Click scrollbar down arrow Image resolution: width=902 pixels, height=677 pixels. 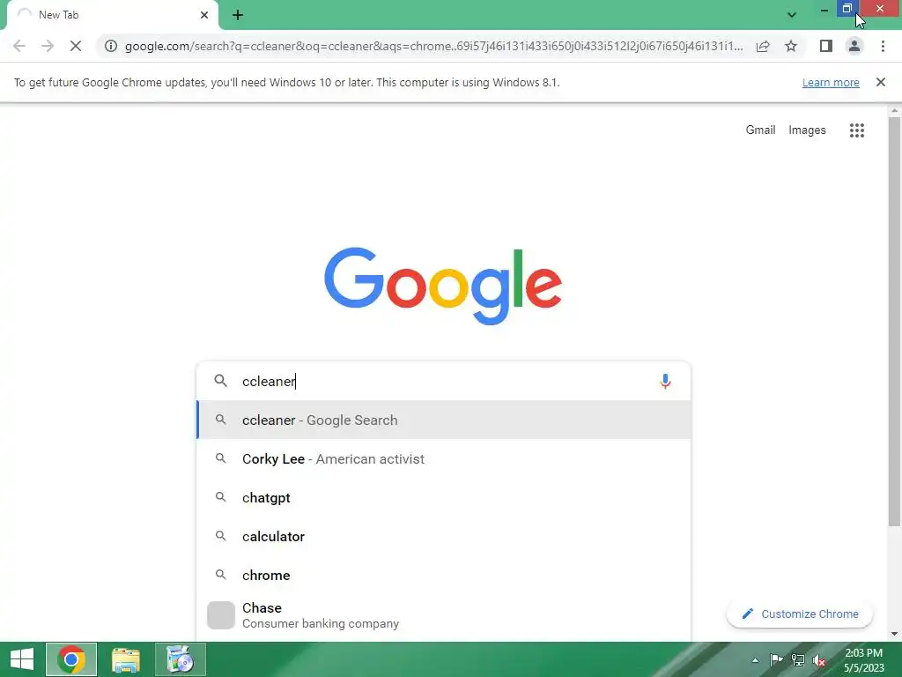coord(894,634)
